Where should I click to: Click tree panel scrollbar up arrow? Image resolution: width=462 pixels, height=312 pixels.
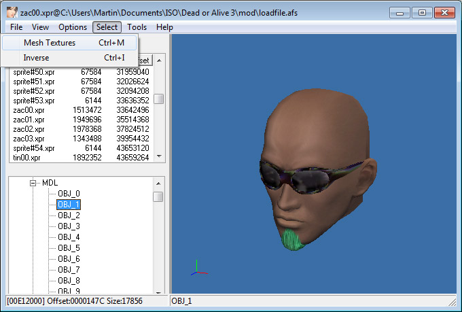(158, 184)
